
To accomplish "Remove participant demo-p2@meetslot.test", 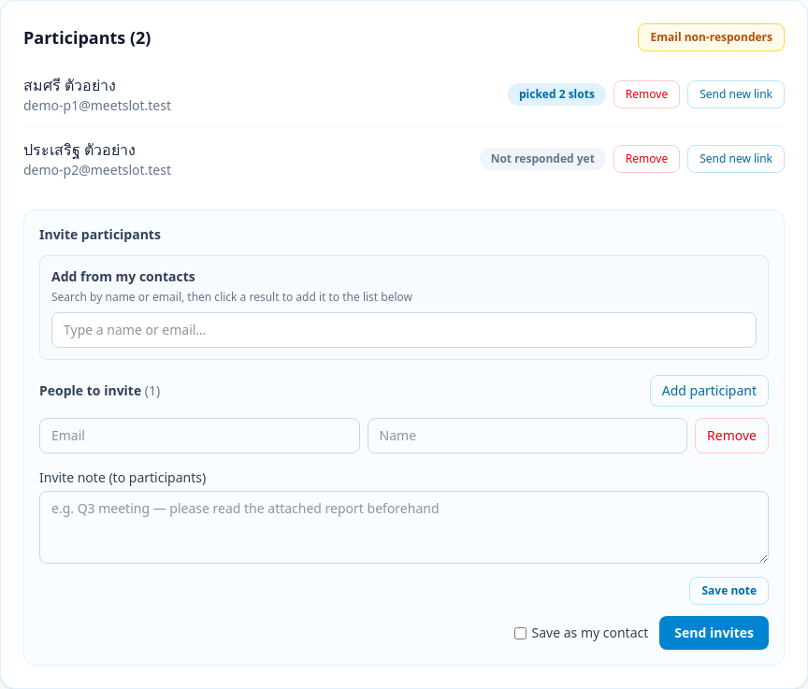I will pyautogui.click(x=646, y=159).
